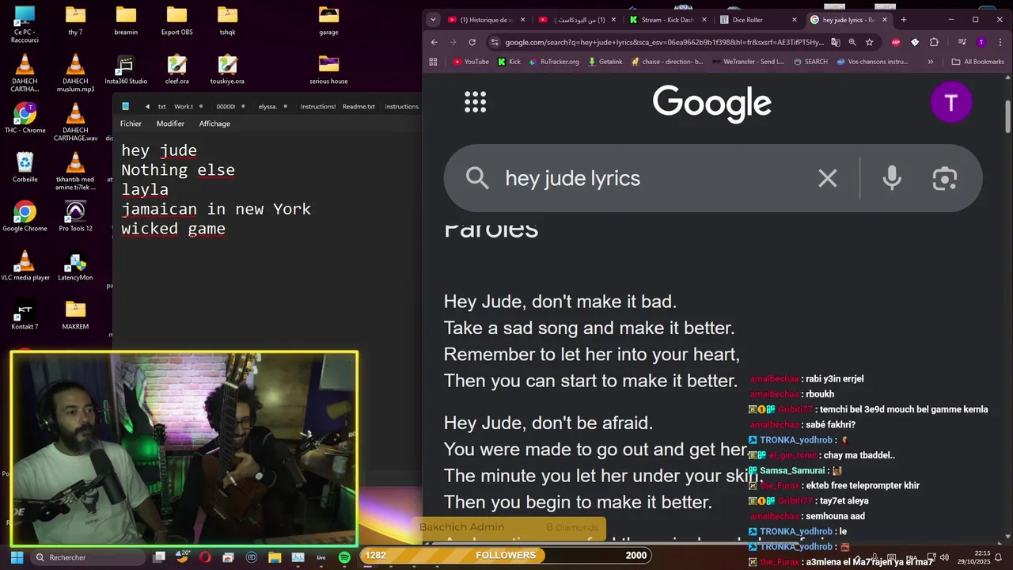Viewport: 1013px width, 570px height.
Task: Open the THC - Chrome desktop shortcut
Action: pyautogui.click(x=25, y=118)
